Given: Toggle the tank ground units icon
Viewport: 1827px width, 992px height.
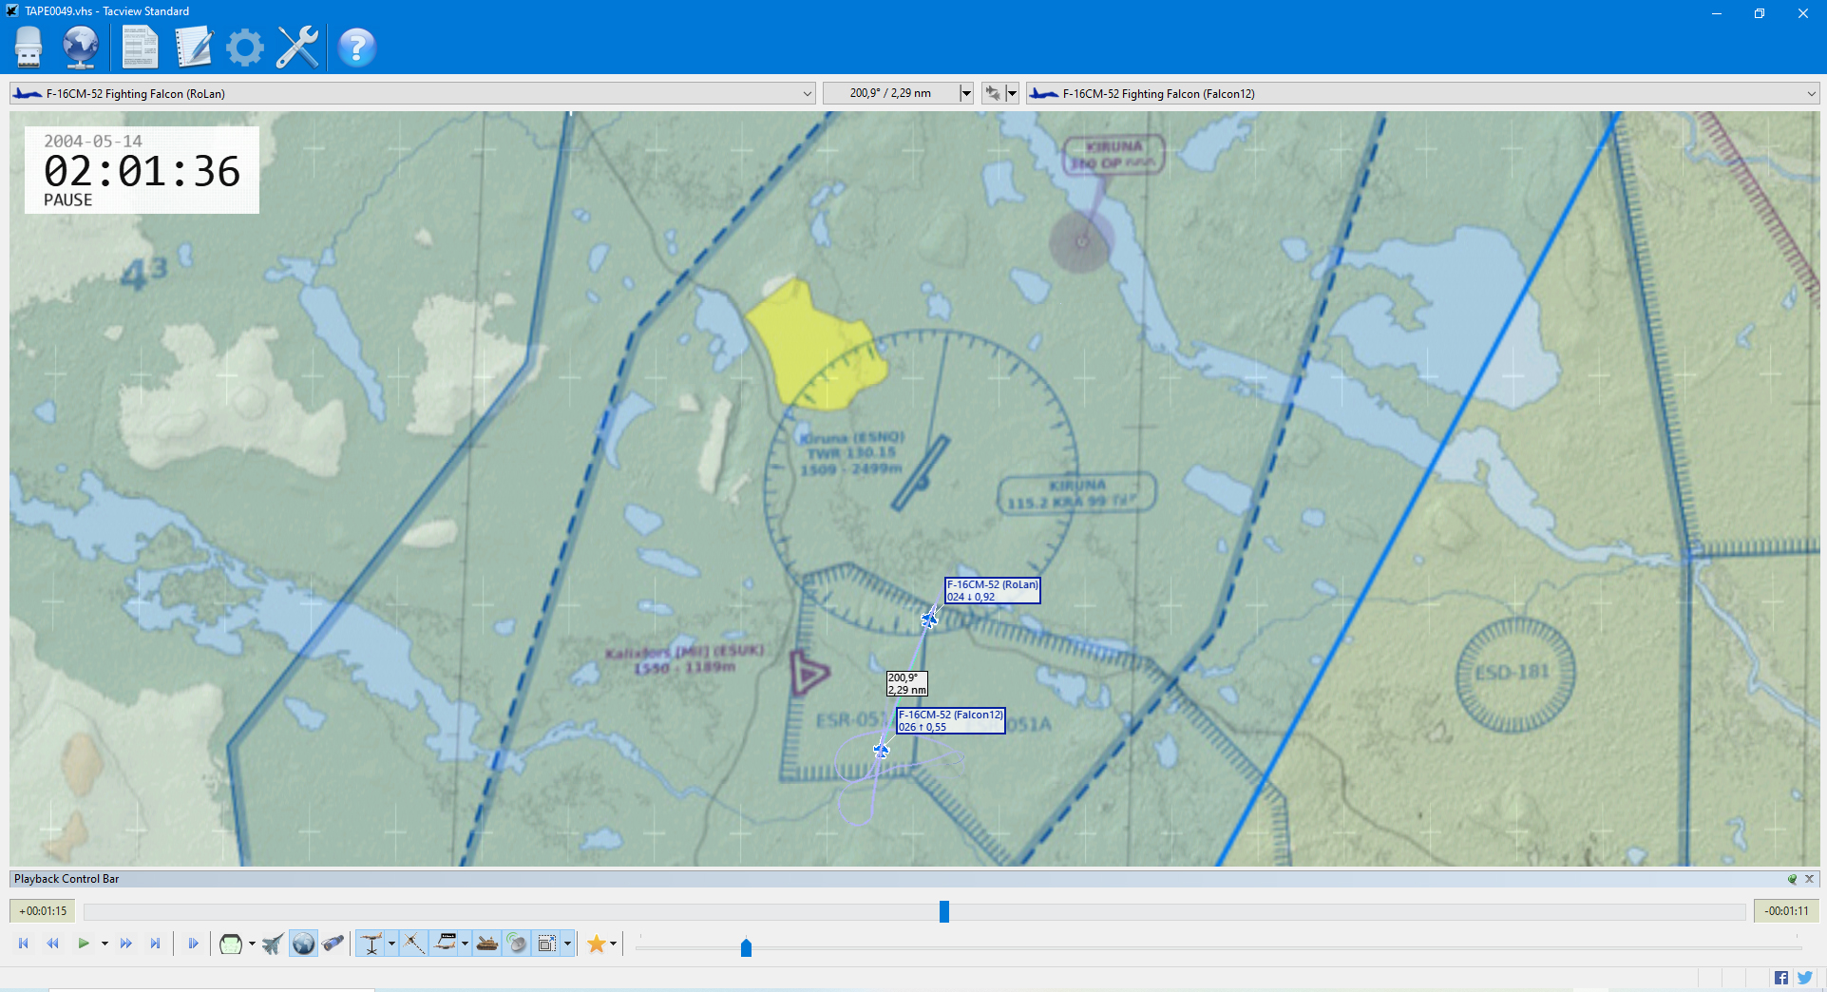Looking at the screenshot, I should pos(487,944).
